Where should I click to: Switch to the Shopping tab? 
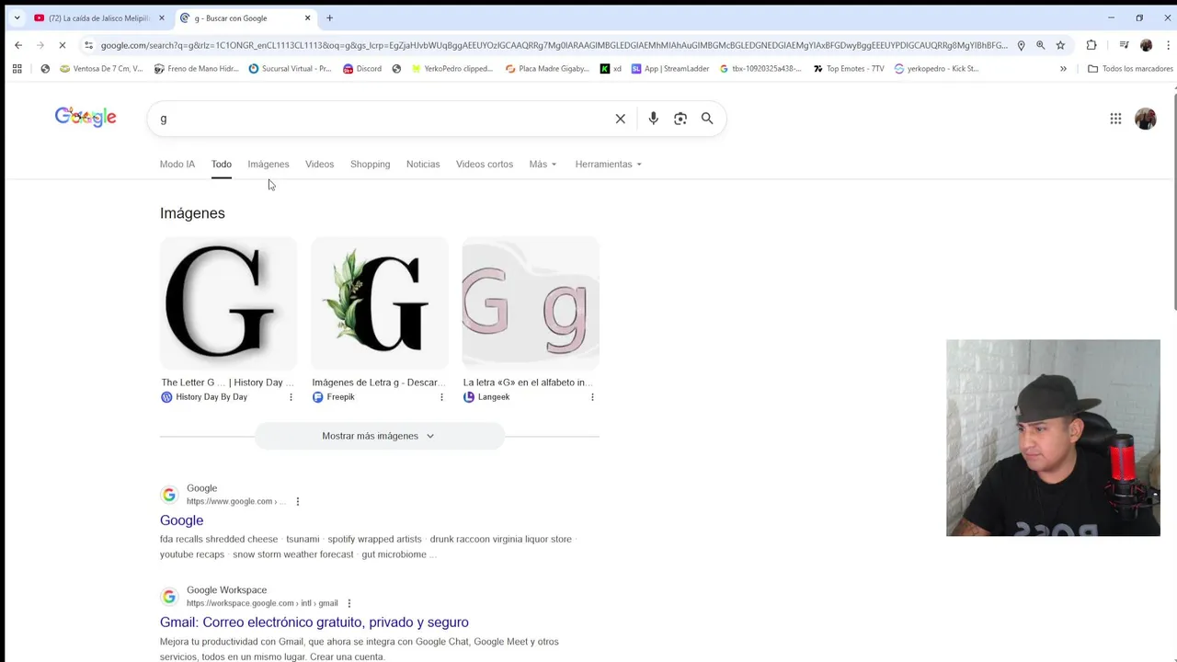coord(370,164)
